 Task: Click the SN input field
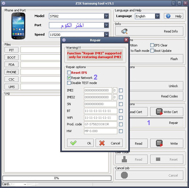coord(100,104)
